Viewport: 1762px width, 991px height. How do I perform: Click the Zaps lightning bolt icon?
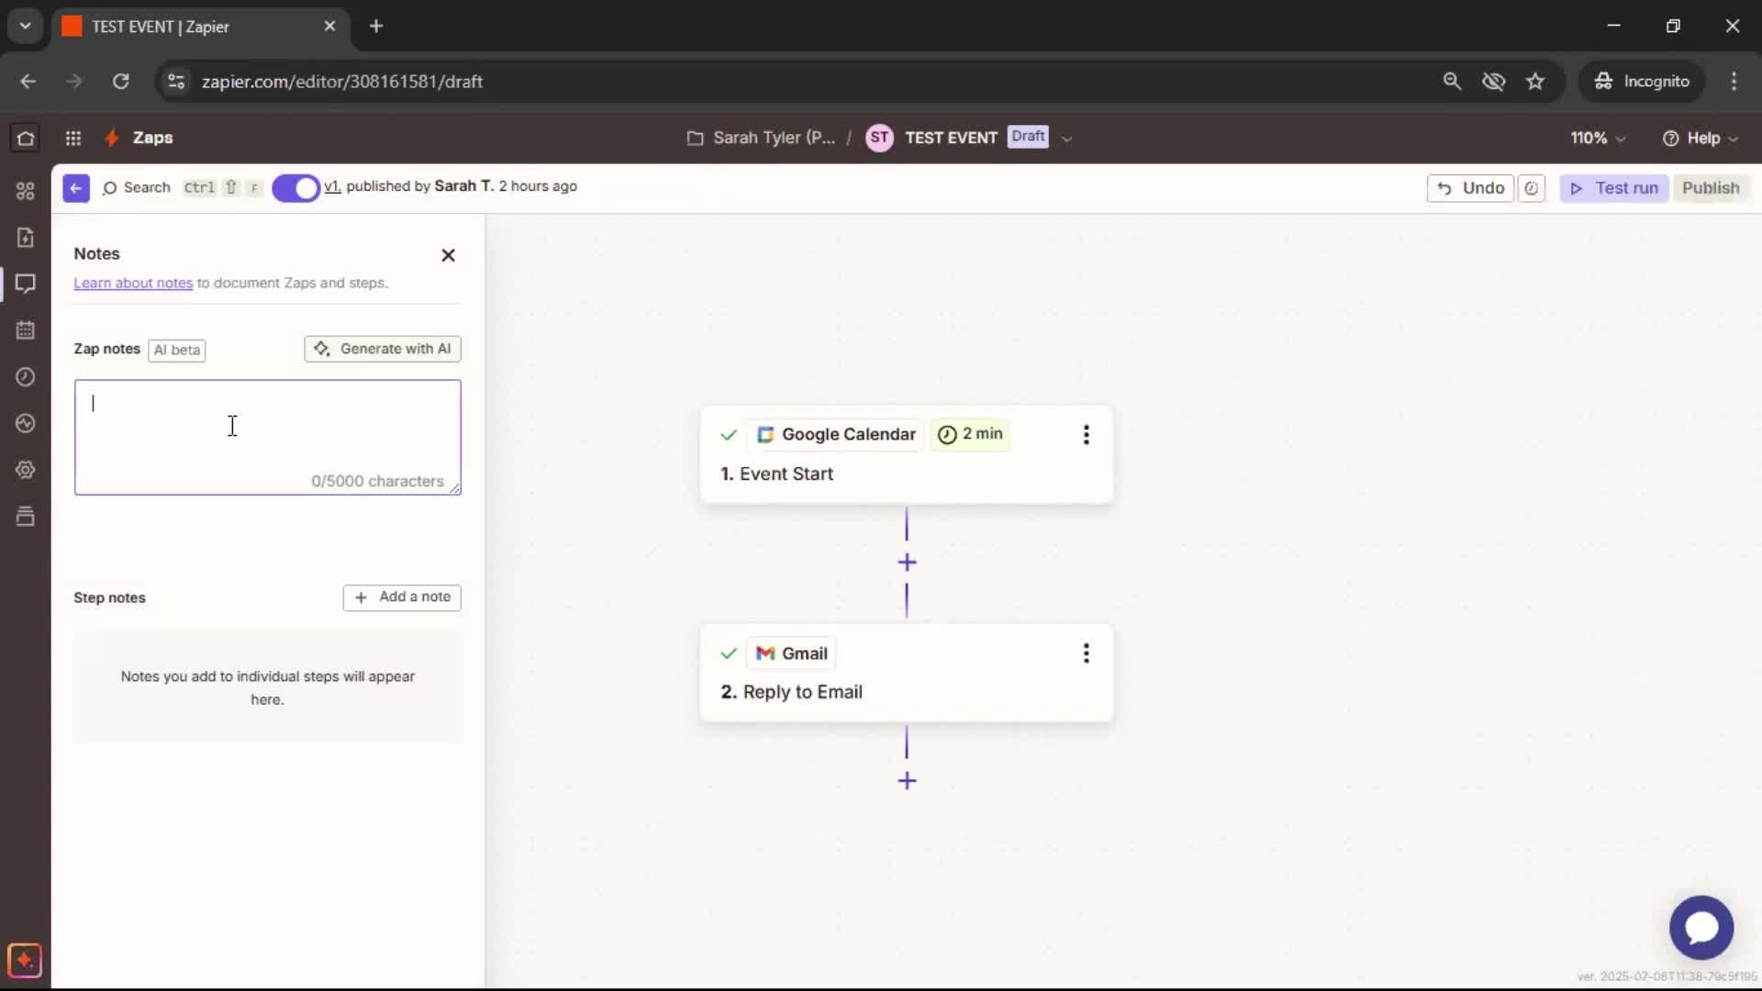pos(112,138)
